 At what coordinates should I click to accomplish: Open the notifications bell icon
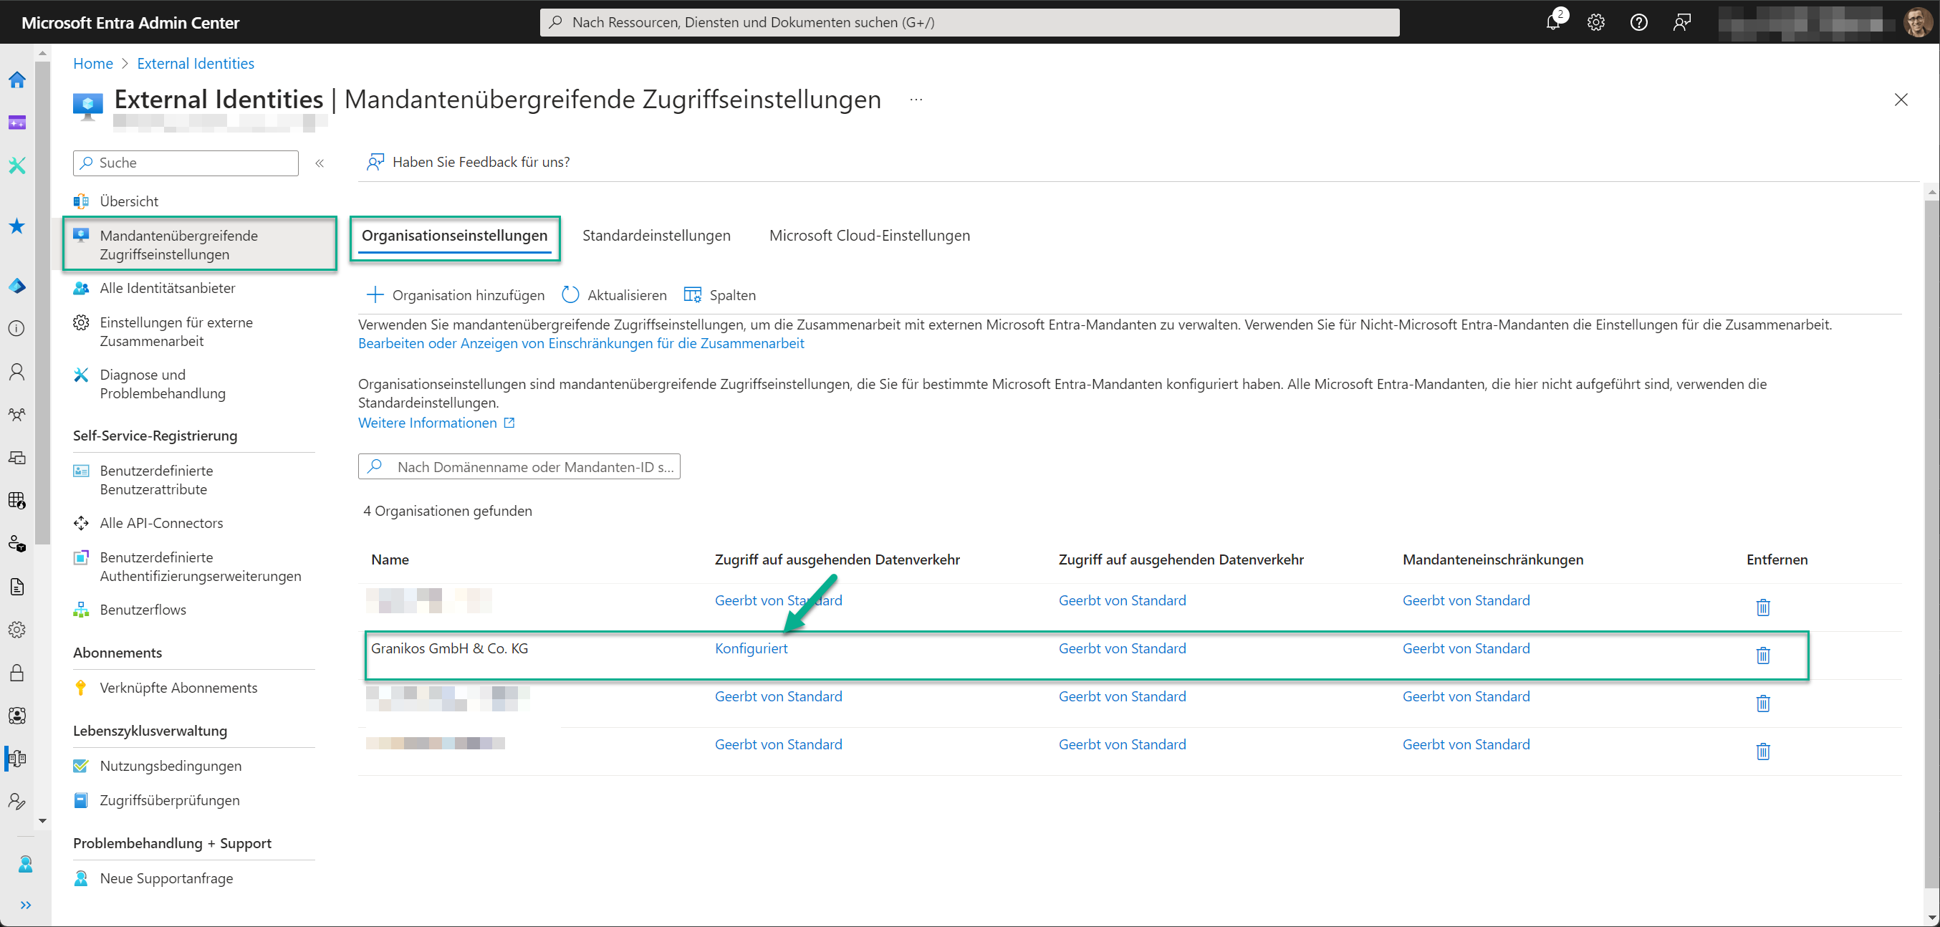[1553, 23]
